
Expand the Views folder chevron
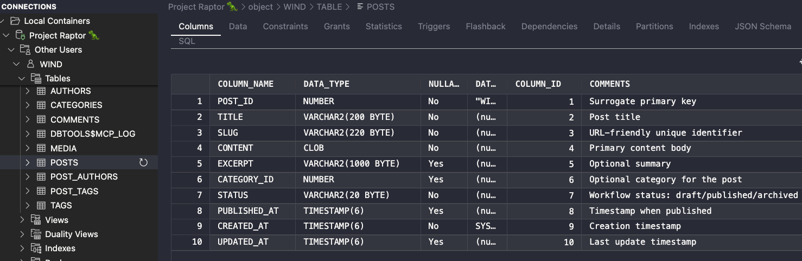[x=22, y=220]
